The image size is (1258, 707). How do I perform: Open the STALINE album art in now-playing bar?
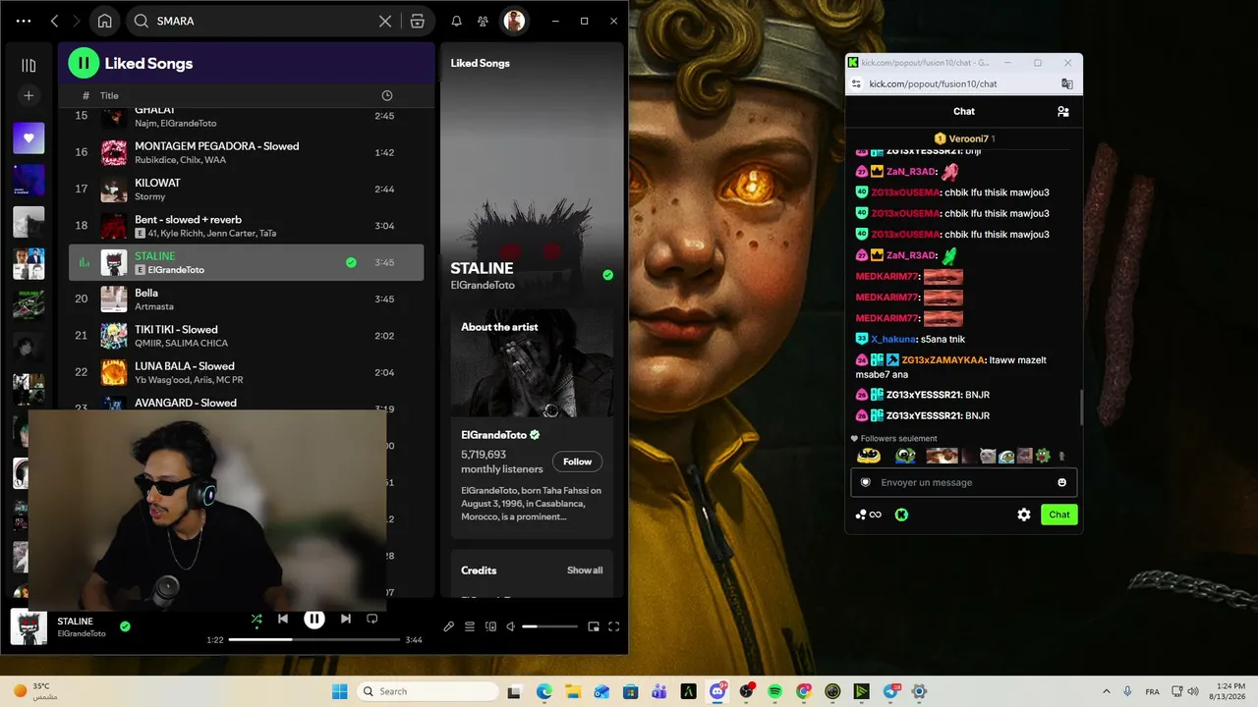coord(29,626)
